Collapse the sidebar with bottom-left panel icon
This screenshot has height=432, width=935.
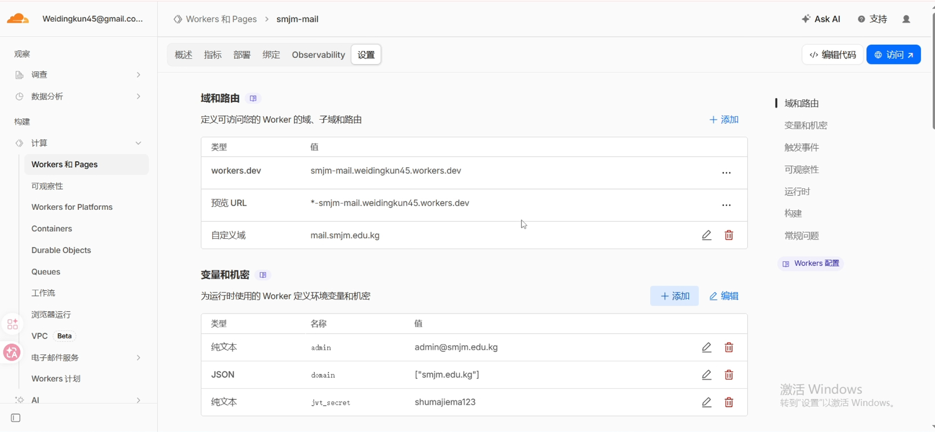16,418
